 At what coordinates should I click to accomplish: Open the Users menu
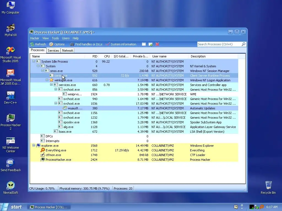click(x=66, y=38)
